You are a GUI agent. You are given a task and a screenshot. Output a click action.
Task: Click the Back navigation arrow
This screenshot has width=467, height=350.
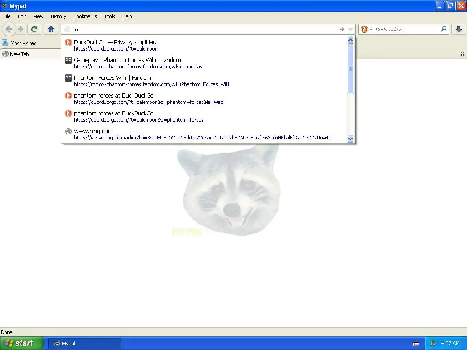pos(9,29)
